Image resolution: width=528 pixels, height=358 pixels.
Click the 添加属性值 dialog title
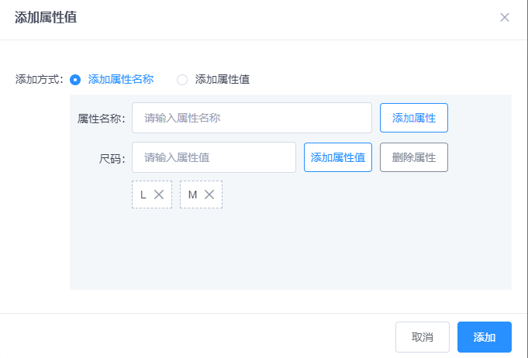[46, 17]
